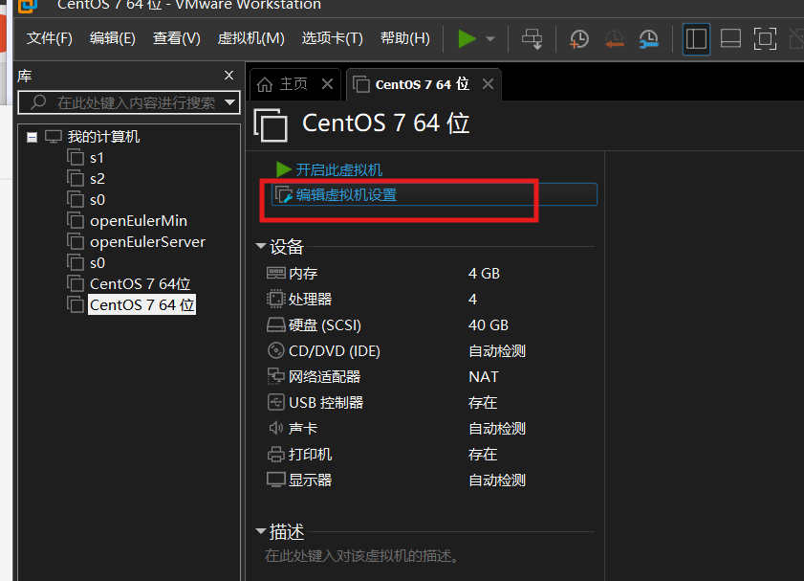Close the 主页 tab
The image size is (804, 581).
(x=327, y=83)
